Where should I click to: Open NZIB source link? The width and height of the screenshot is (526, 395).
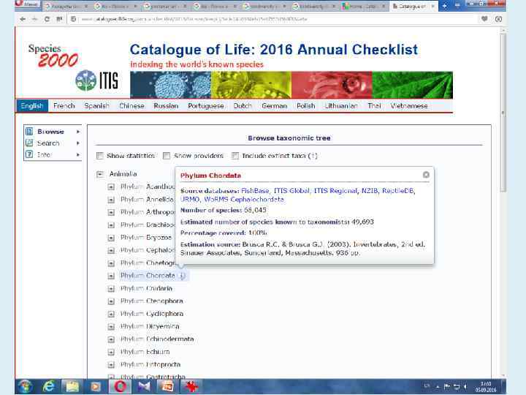(370, 191)
